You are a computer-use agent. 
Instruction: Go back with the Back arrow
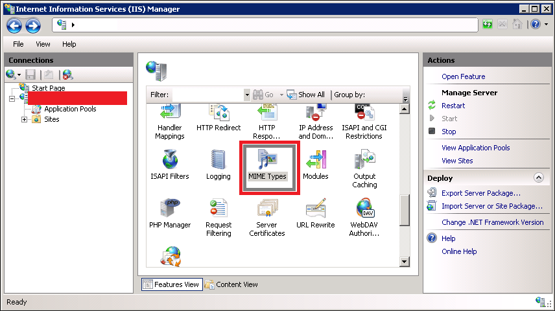click(x=14, y=25)
